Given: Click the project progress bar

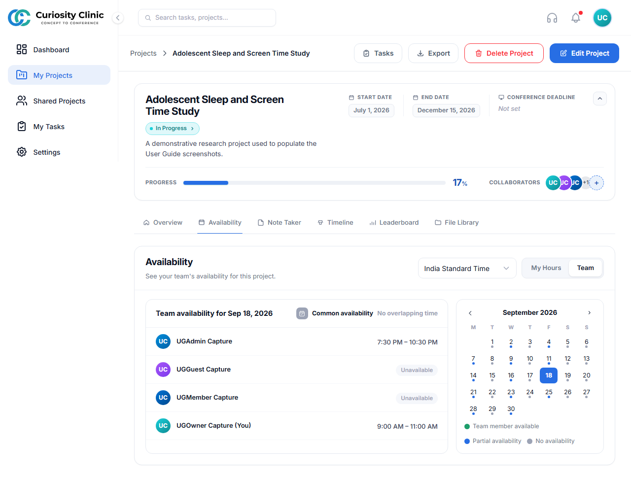Looking at the screenshot, I should [x=315, y=183].
